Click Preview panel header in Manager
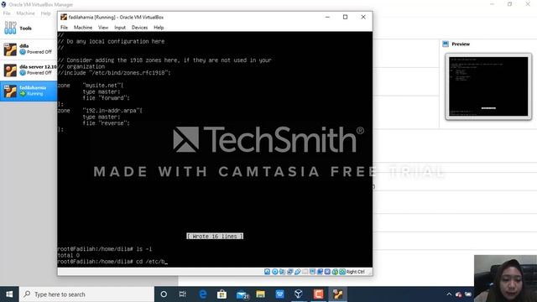537x302 pixels. (x=461, y=44)
